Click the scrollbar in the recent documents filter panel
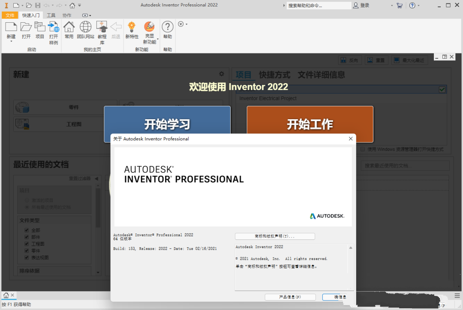Image resolution: width=463 pixels, height=310 pixels. point(98,208)
